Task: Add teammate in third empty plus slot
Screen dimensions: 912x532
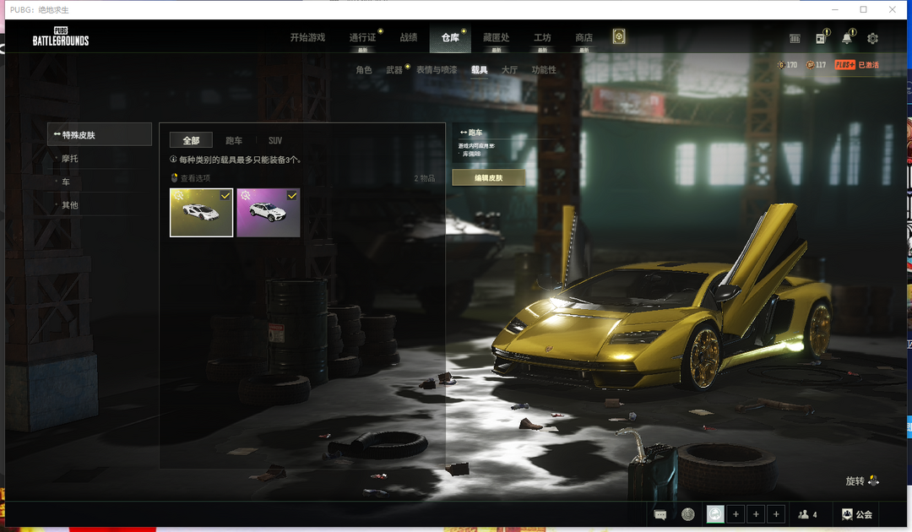Action: click(776, 514)
